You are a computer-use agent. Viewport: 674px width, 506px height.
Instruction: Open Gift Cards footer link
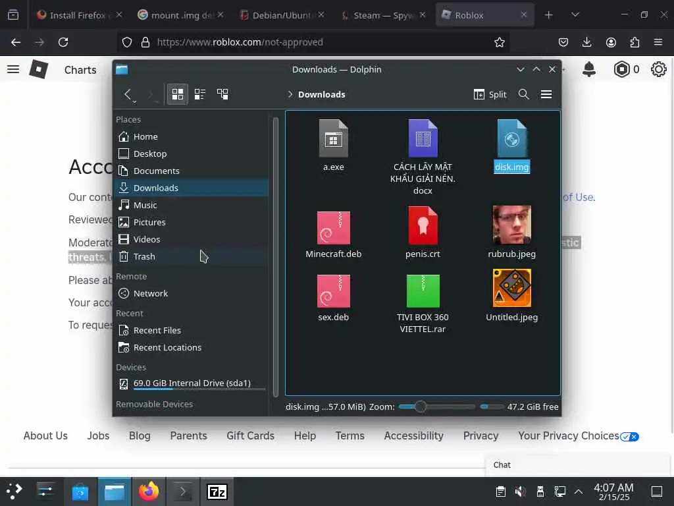point(250,436)
